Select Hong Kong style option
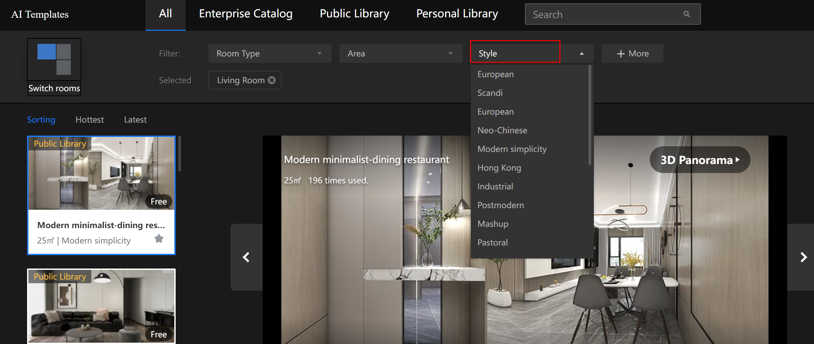814x344 pixels. (x=529, y=168)
